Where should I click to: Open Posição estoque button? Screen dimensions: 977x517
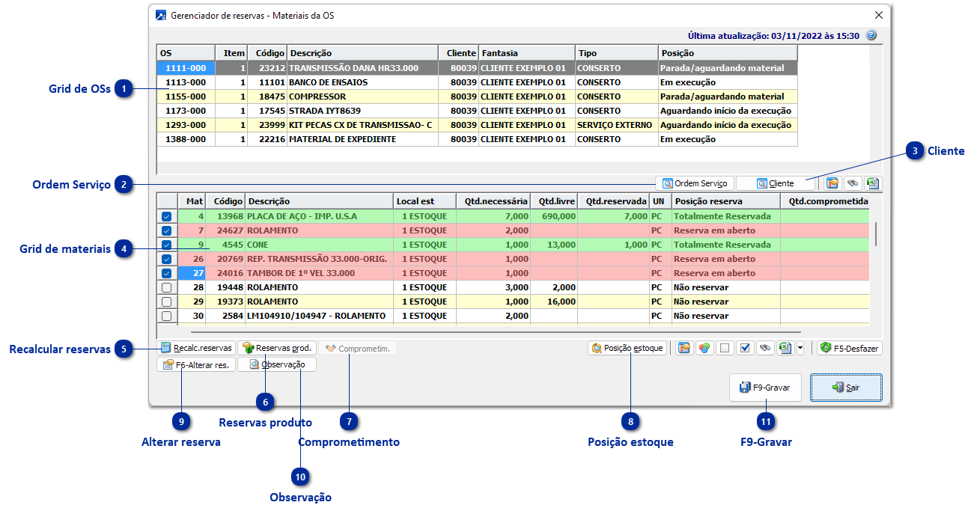point(627,349)
